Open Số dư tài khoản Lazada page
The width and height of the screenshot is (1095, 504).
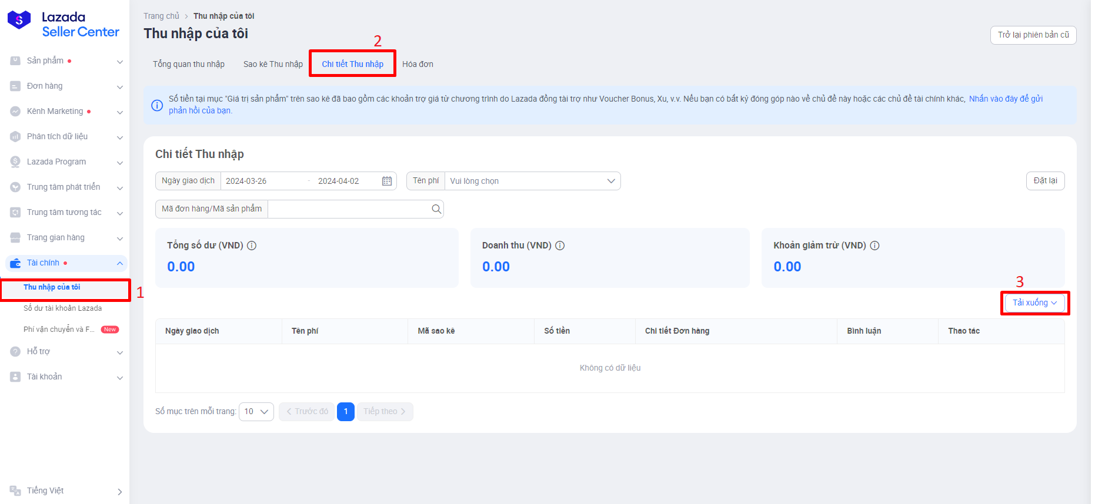click(x=62, y=308)
